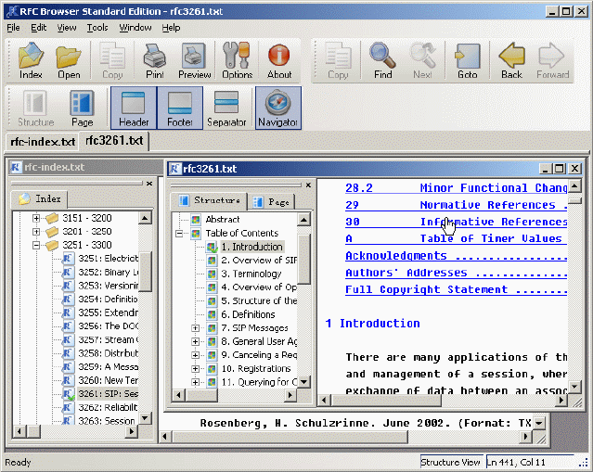
Task: Click the Structure View status bar entry
Action: [450, 462]
